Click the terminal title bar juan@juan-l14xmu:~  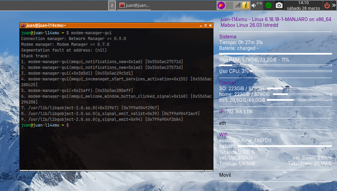(x=102, y=25)
